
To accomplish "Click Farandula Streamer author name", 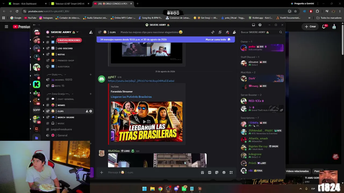I will click(122, 92).
